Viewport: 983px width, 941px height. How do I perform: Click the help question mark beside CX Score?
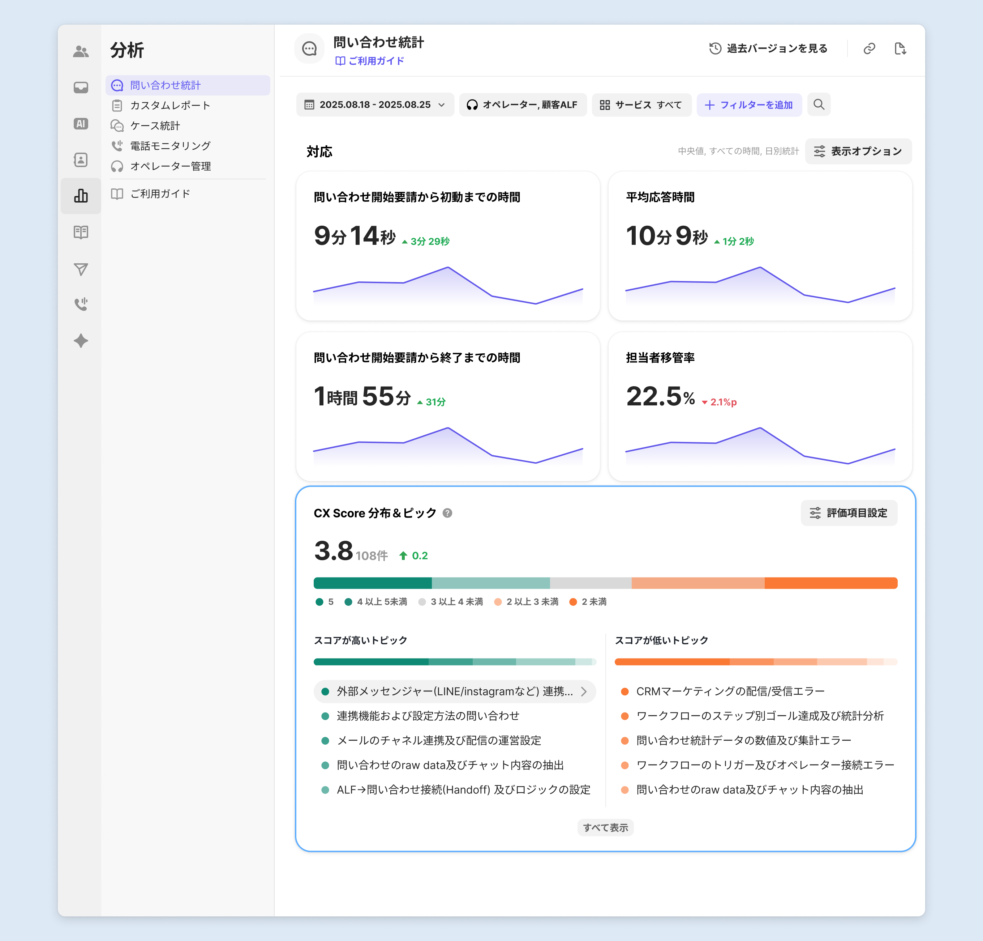tap(448, 513)
